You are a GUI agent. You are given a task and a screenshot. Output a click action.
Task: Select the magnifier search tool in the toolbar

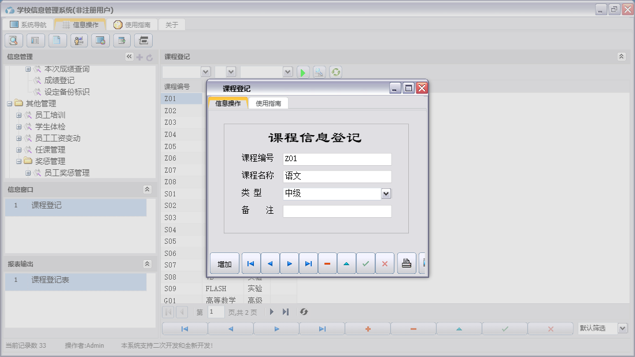pyautogui.click(x=13, y=40)
